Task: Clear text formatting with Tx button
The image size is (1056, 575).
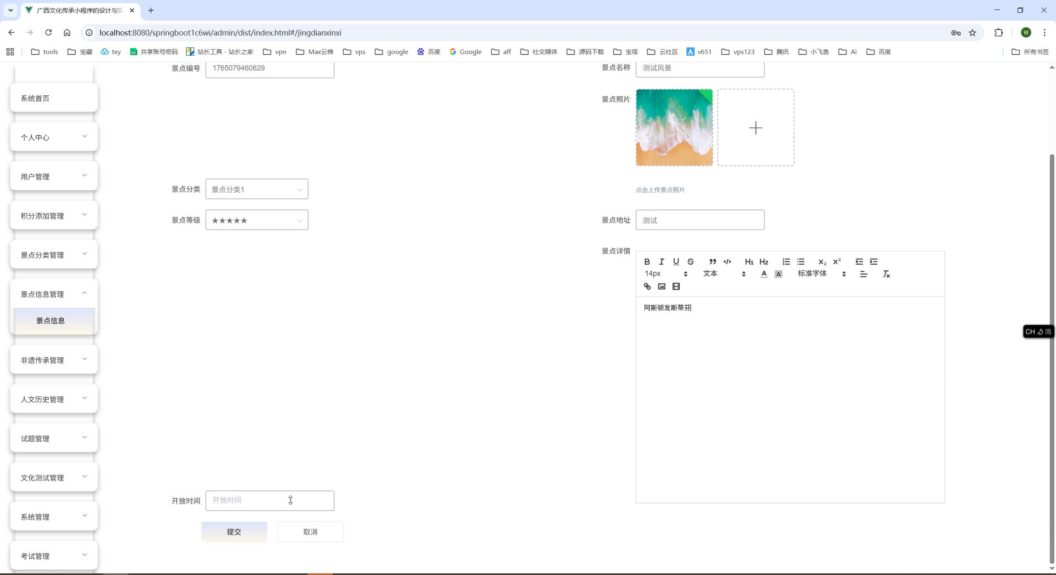Action: click(886, 274)
